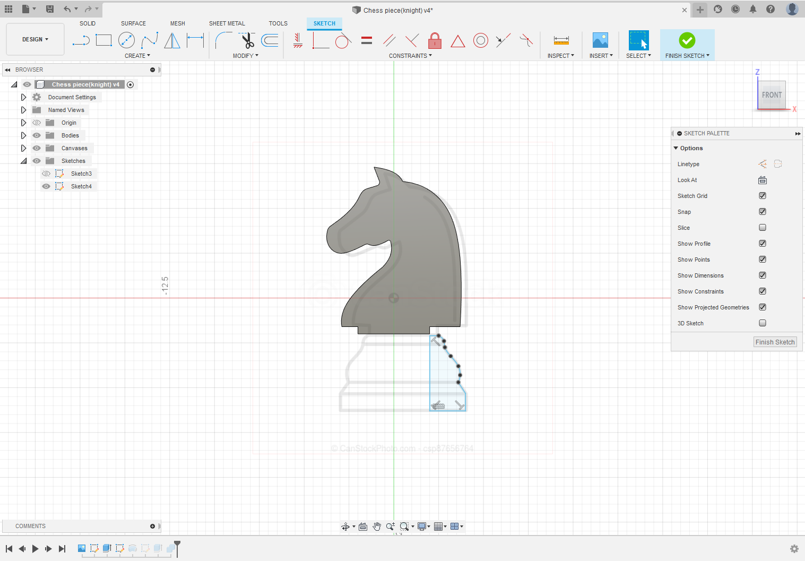The width and height of the screenshot is (805, 561).
Task: Switch to the SURFACE tab
Action: [x=133, y=23]
